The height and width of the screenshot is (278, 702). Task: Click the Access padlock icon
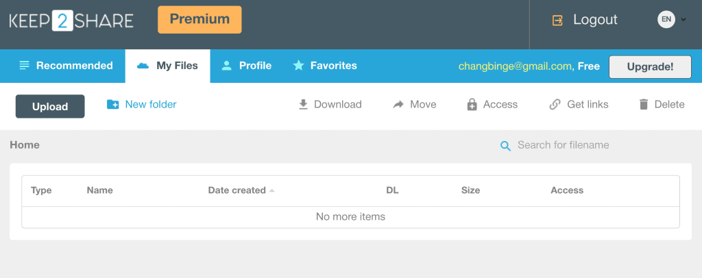pos(472,105)
